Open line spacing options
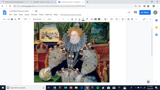 click(112, 19)
